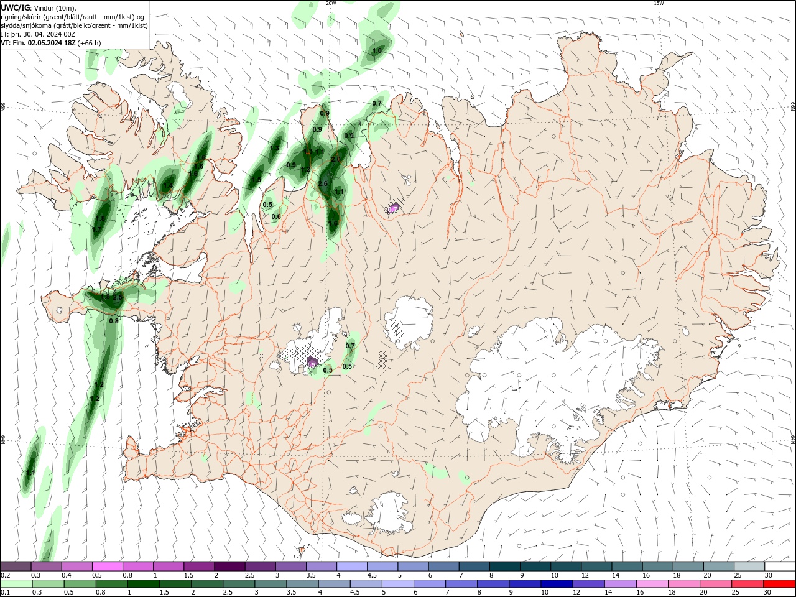Click the '0.1' label in the rain scale
796x597 pixels.
(x=5, y=592)
